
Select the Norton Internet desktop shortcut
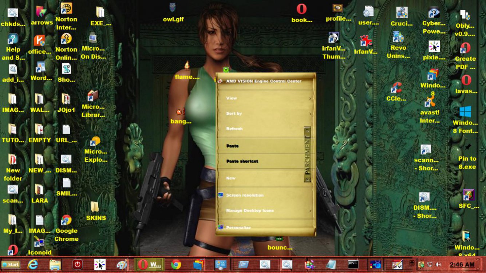pyautogui.click(x=66, y=16)
